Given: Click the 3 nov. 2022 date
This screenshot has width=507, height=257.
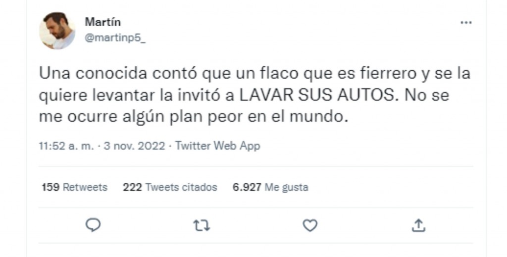Looking at the screenshot, I should (x=135, y=146).
